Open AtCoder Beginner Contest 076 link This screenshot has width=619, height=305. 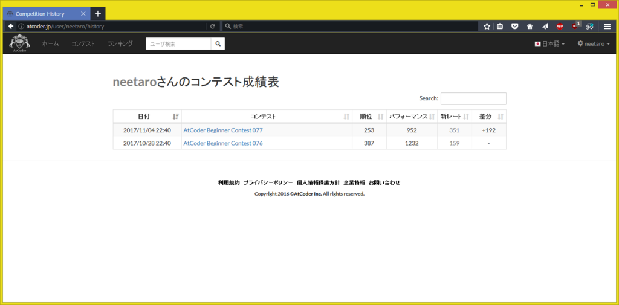coord(223,143)
